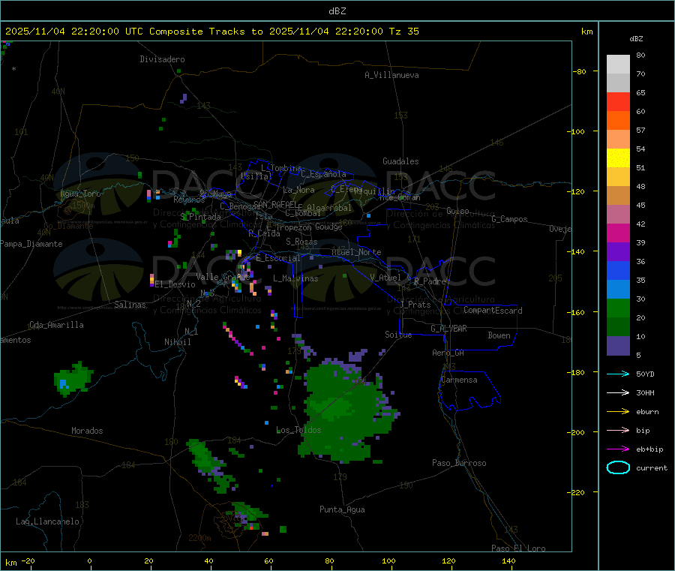Click the white 30HM arrow legend icon
This screenshot has width=675, height=571.
[618, 392]
